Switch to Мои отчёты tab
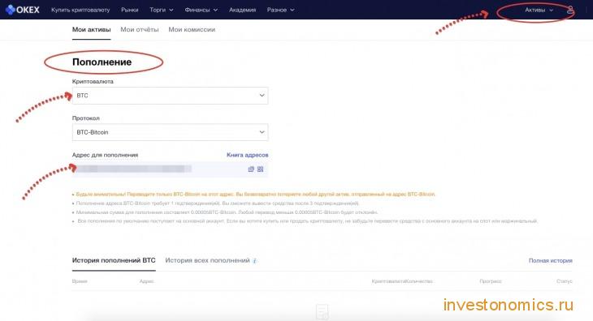 pyautogui.click(x=140, y=29)
